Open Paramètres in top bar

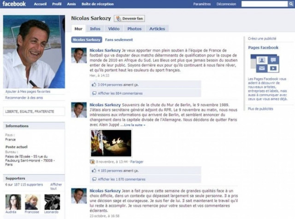(x=202, y=4)
